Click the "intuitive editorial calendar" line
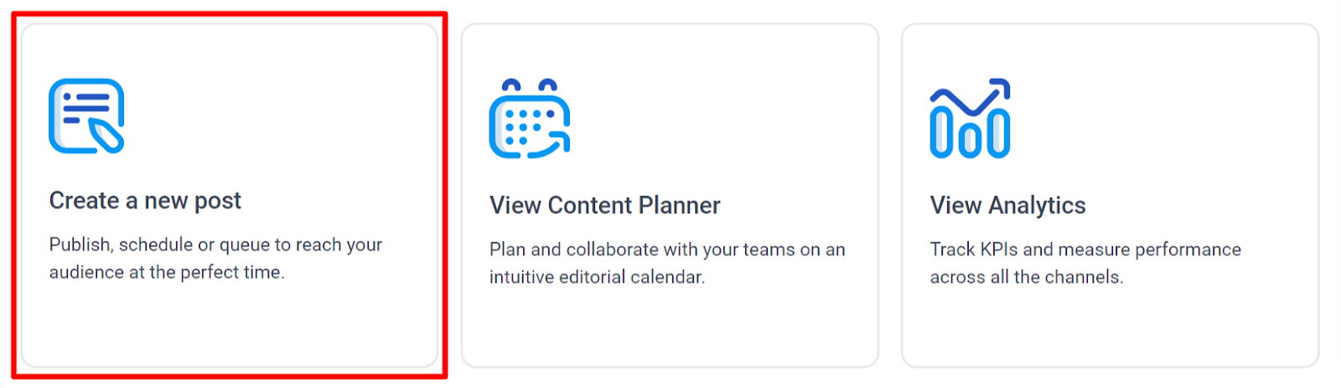This screenshot has height=388, width=1341. pos(597,277)
